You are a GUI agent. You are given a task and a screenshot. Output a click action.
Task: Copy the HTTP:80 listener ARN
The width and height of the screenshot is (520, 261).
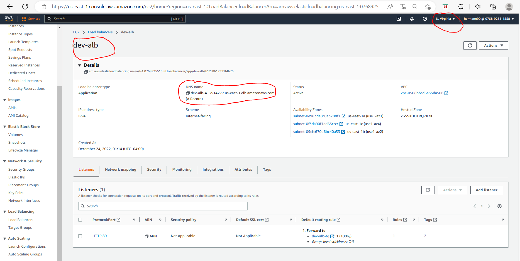[x=147, y=236]
